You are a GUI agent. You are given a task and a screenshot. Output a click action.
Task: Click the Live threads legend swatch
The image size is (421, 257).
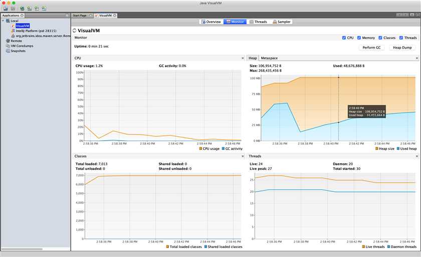point(363,246)
